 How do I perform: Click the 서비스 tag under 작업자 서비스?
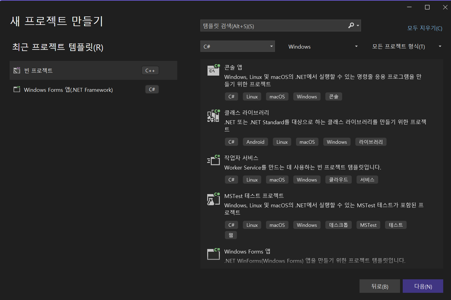point(367,180)
